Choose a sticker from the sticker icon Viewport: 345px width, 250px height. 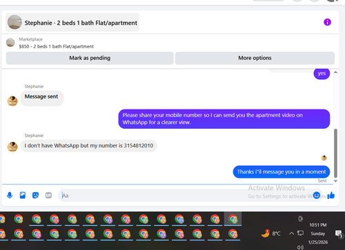pos(35,196)
